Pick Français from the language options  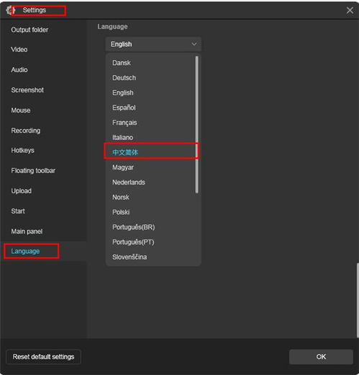[124, 123]
